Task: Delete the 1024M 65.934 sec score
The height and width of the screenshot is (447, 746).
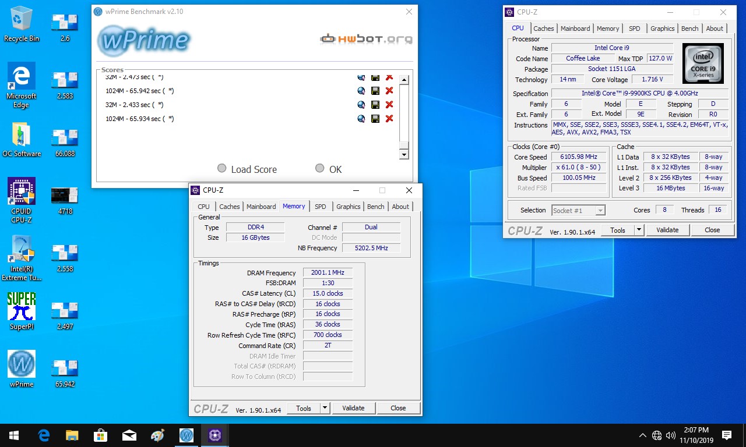Action: point(389,119)
